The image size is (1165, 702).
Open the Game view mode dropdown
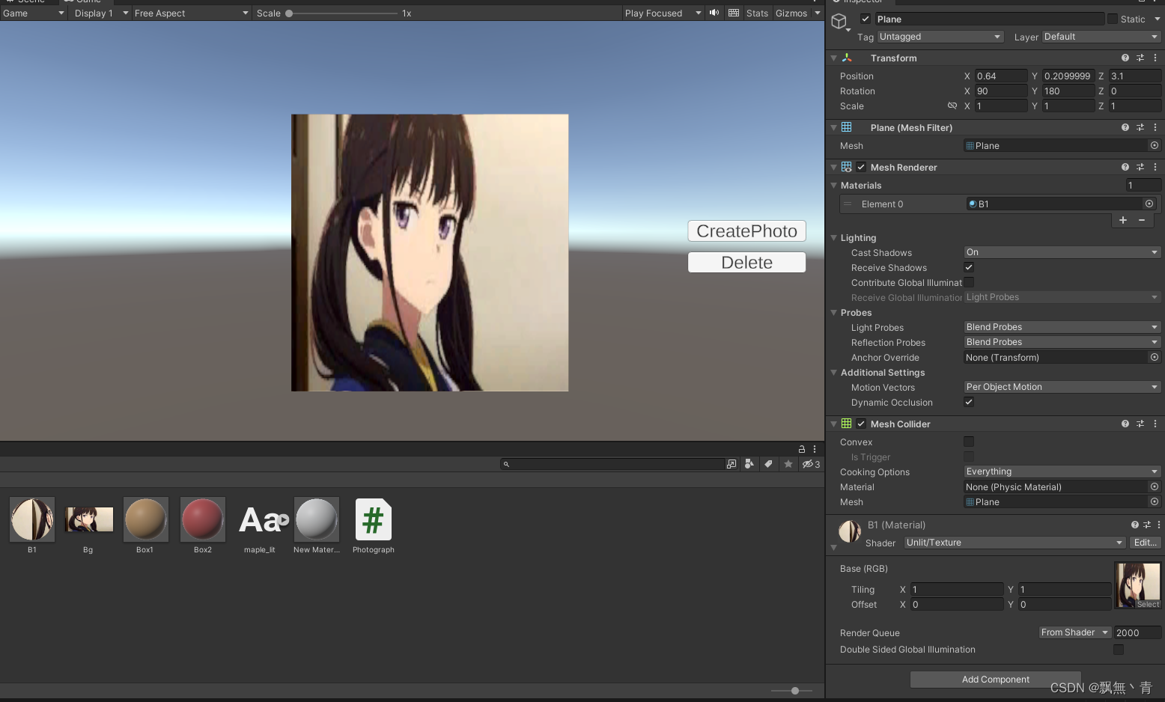tap(34, 13)
